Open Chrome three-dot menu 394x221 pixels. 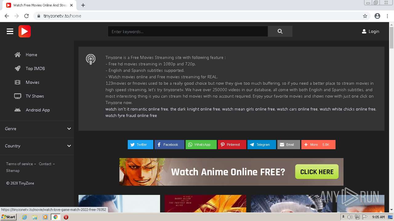tap(387, 16)
